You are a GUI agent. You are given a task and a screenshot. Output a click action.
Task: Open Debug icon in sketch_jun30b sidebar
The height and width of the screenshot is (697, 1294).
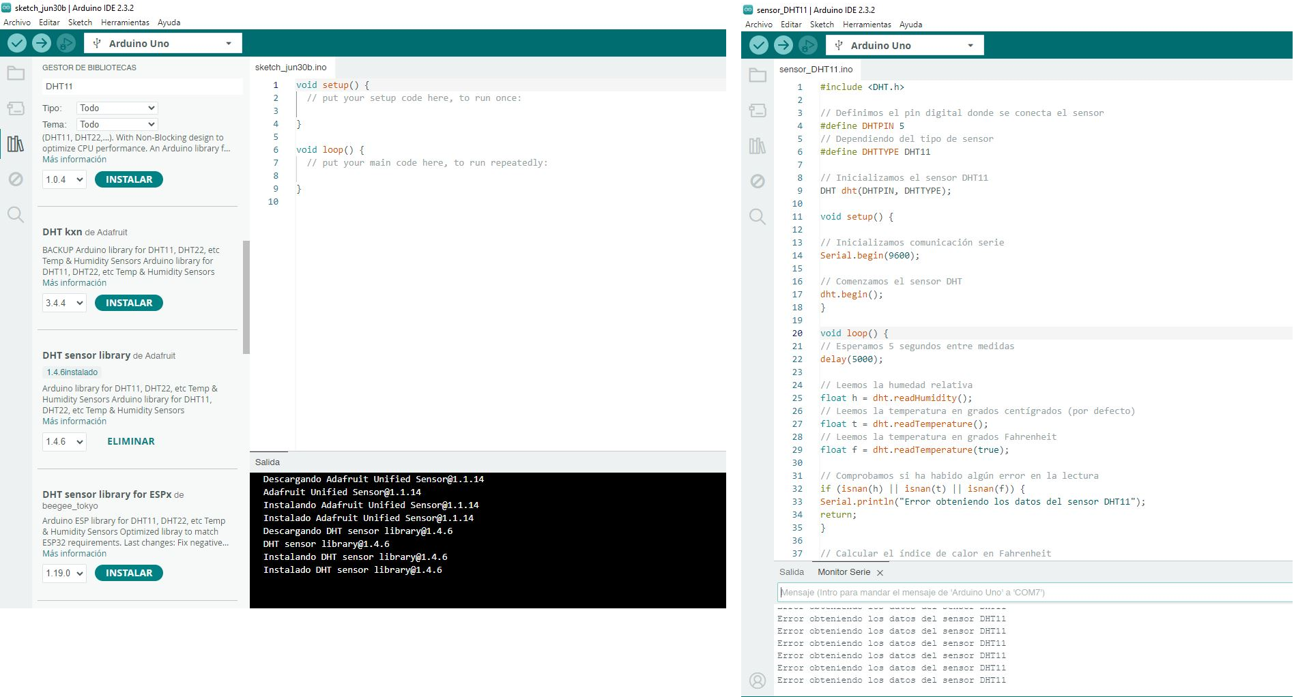(16, 179)
